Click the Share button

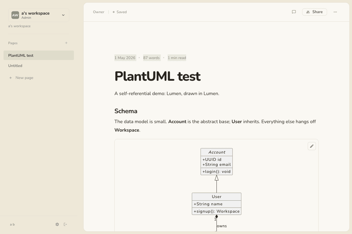point(314,12)
